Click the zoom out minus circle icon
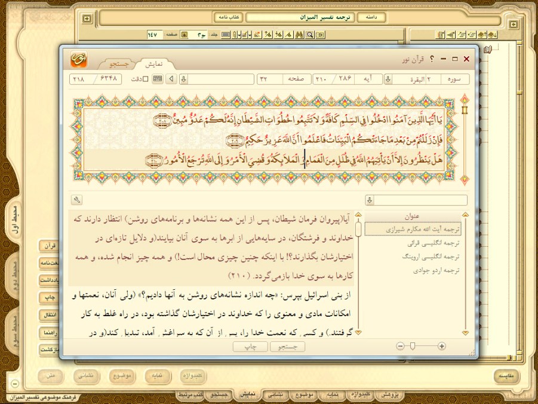The height and width of the screenshot is (404, 538). (400, 346)
